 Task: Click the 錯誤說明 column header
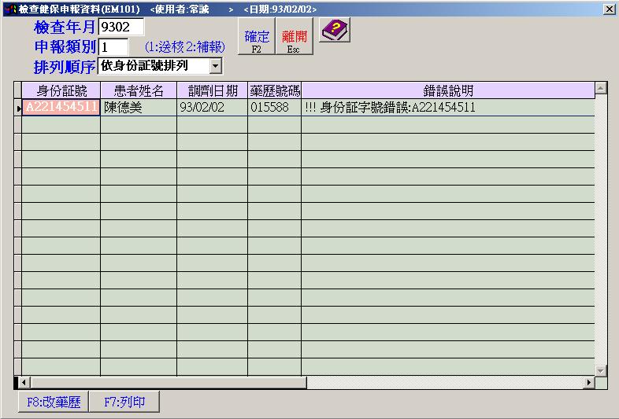(x=447, y=90)
